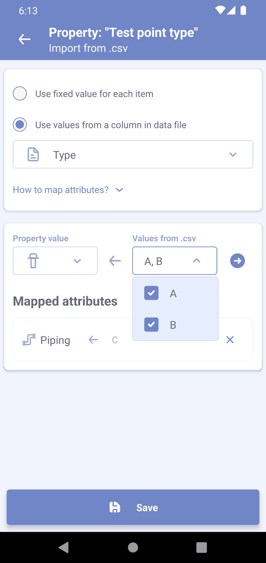Click the Save button

(x=133, y=507)
